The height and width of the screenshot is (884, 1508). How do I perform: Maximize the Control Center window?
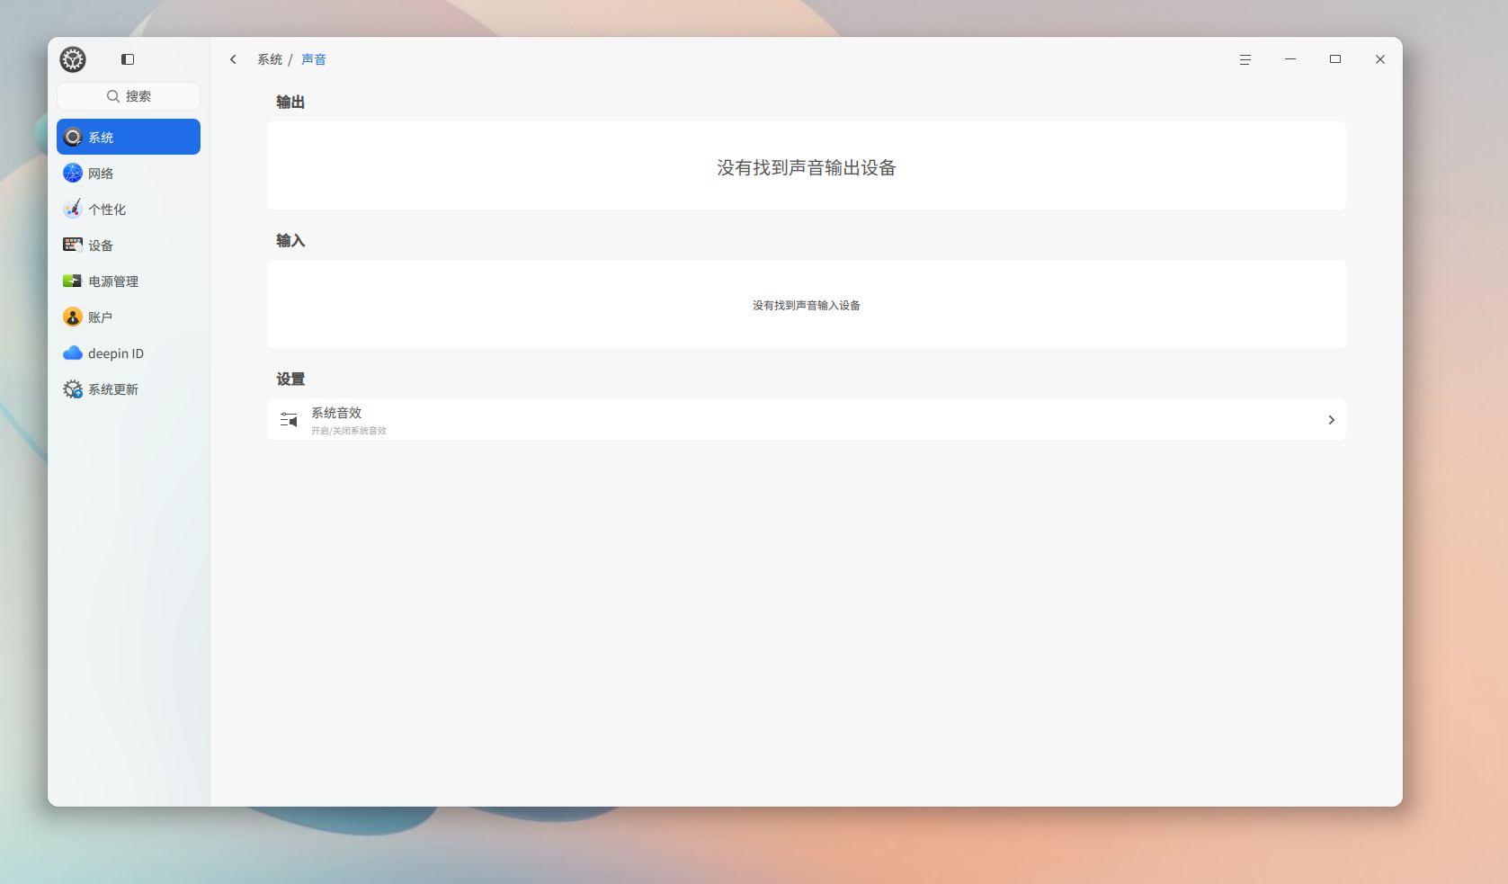(1335, 59)
